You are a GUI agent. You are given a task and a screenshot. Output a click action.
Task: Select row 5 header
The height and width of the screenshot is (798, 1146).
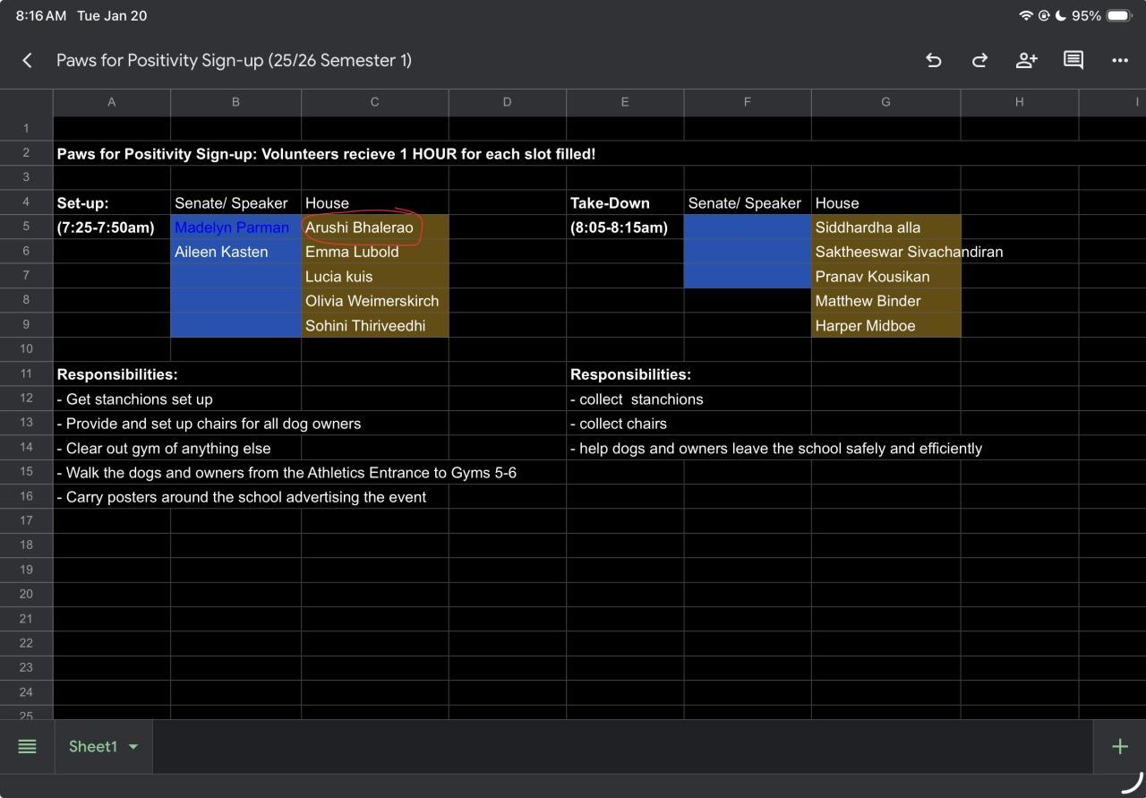point(26,227)
